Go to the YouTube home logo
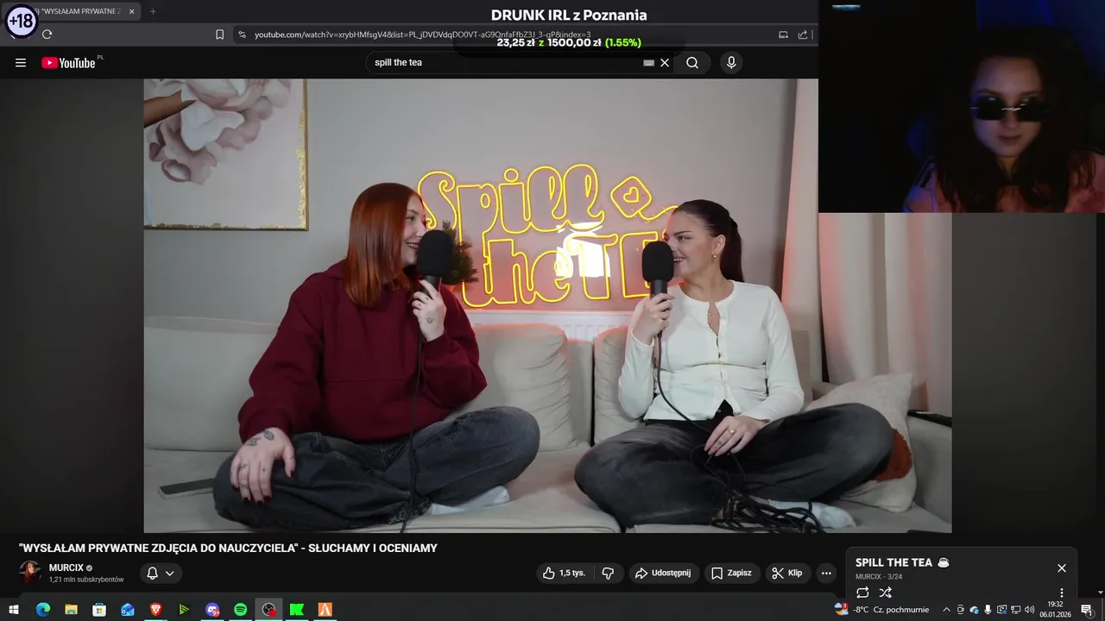The image size is (1105, 621). (x=68, y=62)
